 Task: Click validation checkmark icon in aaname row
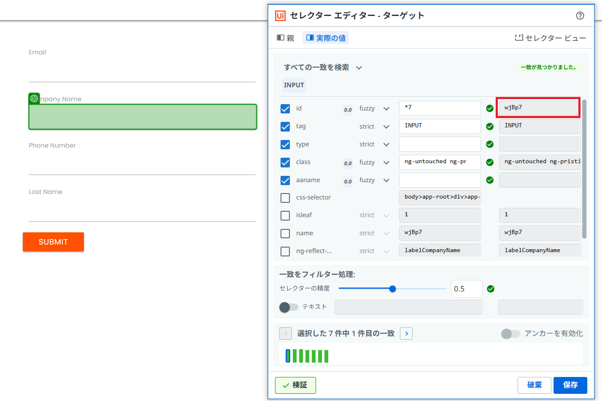(x=490, y=180)
